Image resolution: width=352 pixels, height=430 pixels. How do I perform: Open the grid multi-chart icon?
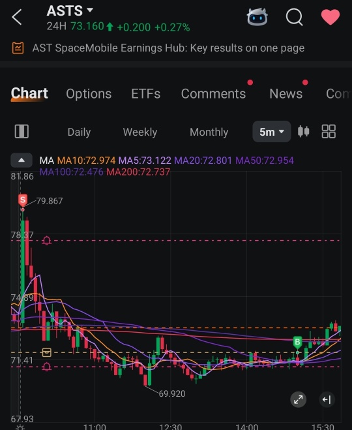coord(329,131)
